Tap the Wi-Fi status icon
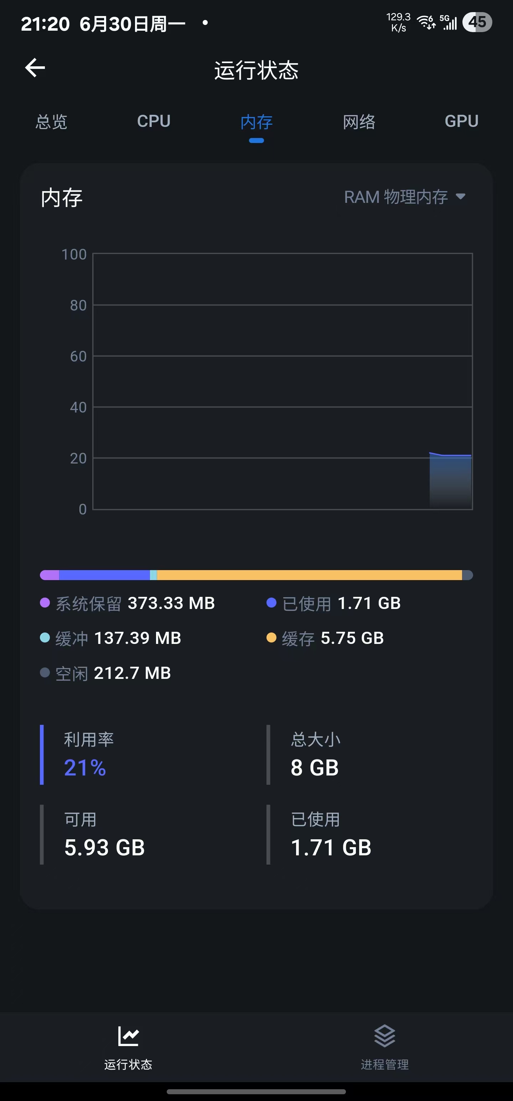Screen dimensions: 513x1101 (426, 22)
